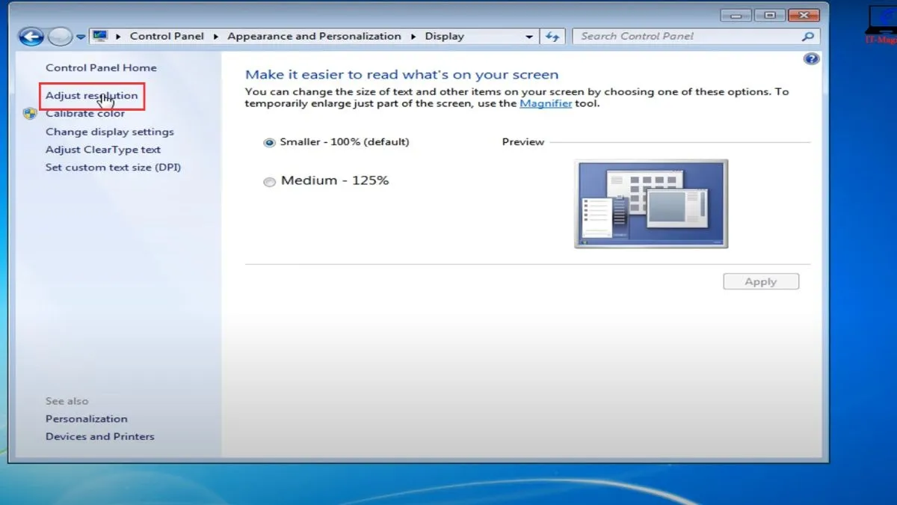The width and height of the screenshot is (897, 505).
Task: Open the recent pages dropdown arrow
Action: [81, 37]
